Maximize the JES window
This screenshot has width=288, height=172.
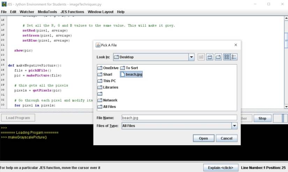[269, 4]
